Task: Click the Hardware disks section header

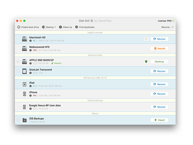Action: coord(95,55)
